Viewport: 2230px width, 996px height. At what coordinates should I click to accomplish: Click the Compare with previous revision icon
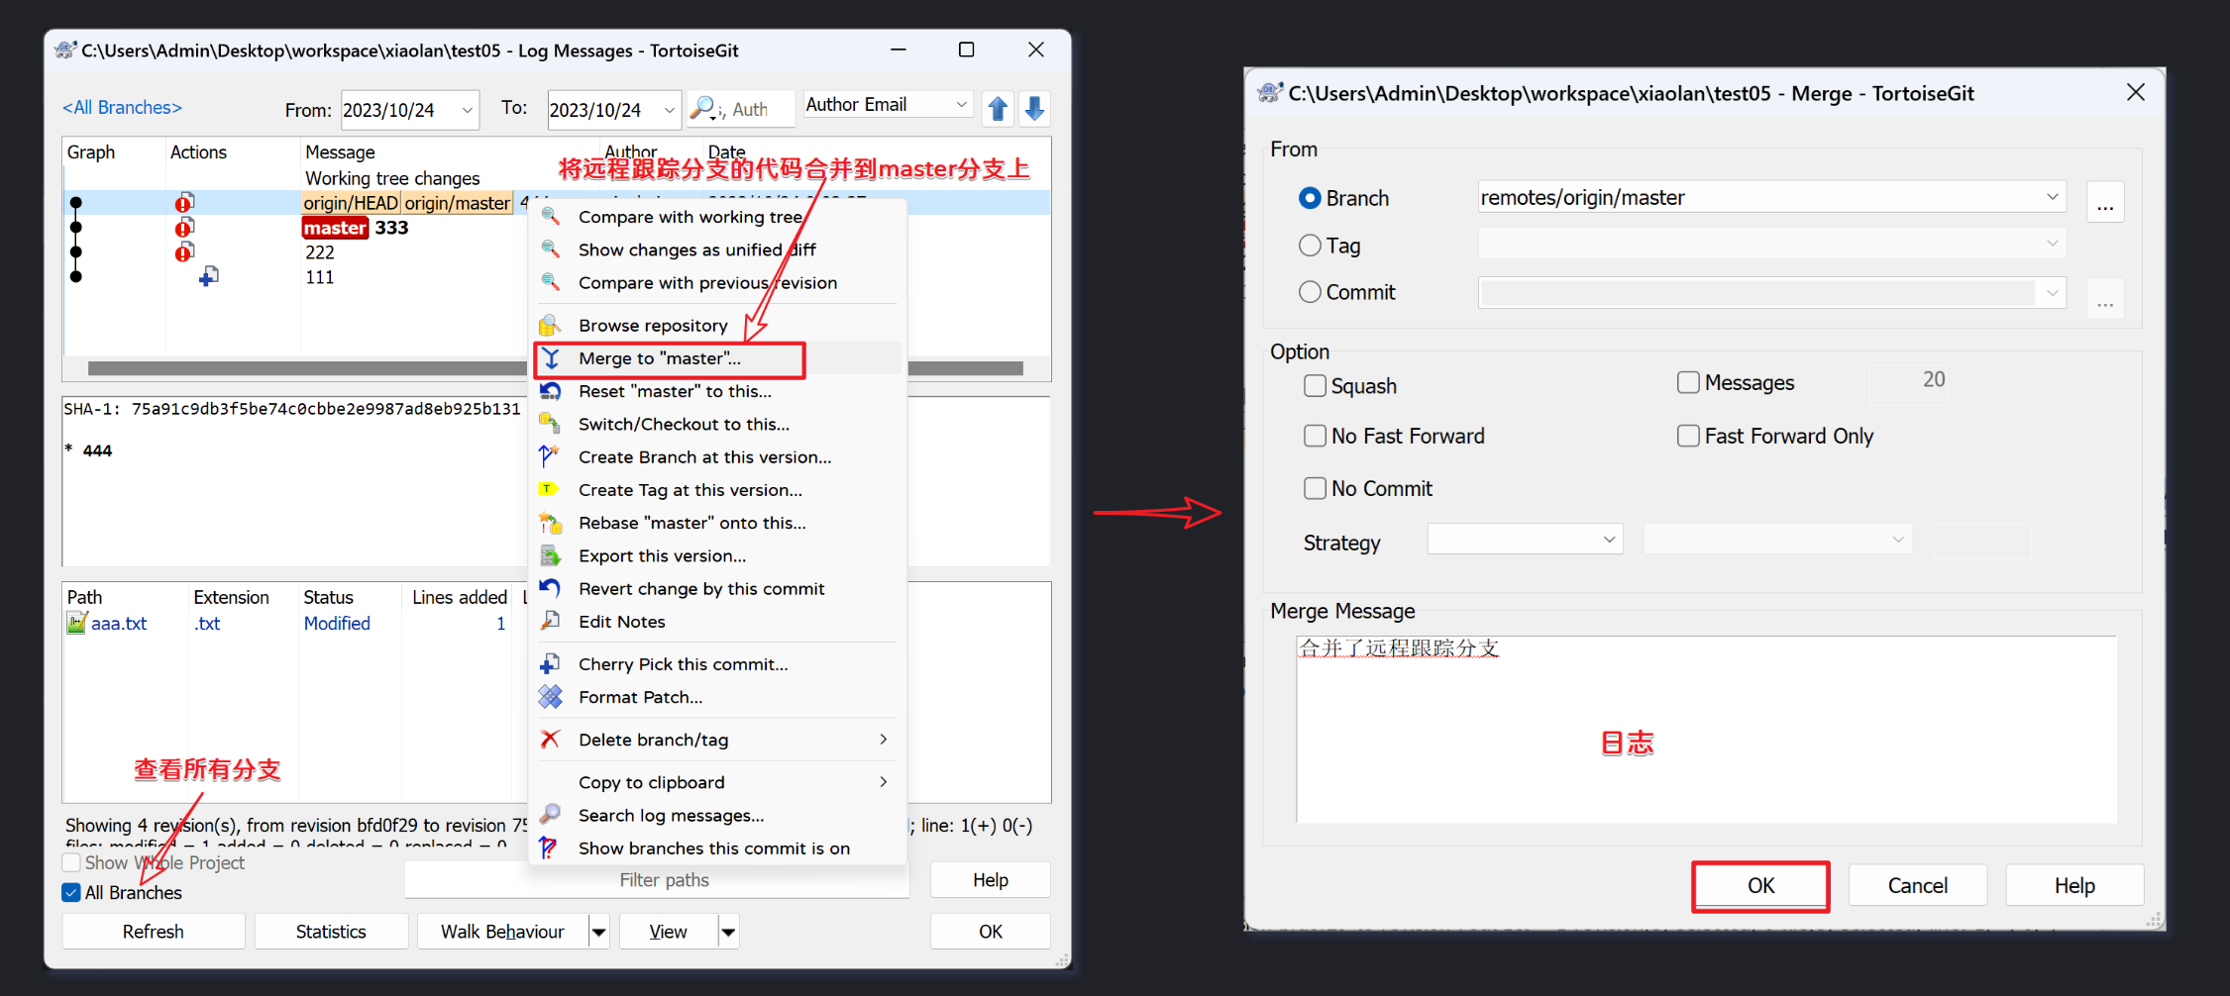tap(550, 283)
